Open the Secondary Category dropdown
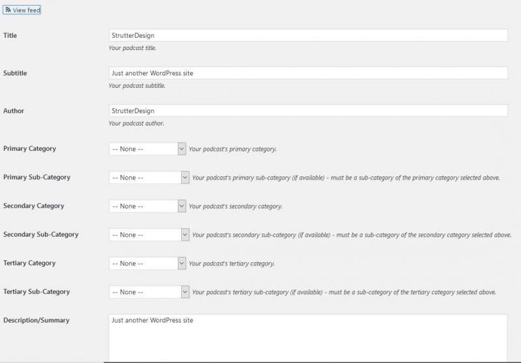The image size is (521, 363). point(148,206)
